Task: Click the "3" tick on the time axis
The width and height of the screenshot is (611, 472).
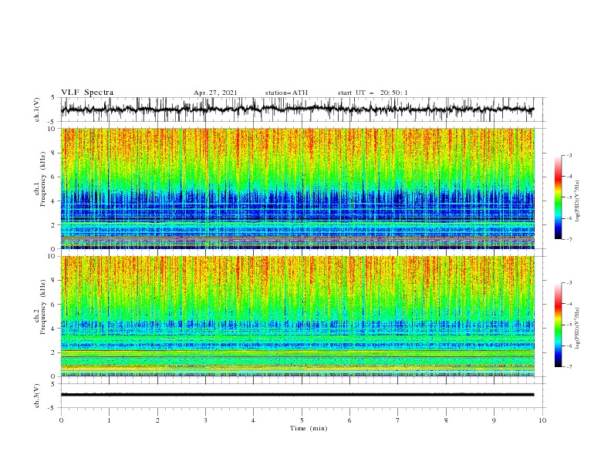Action: pyautogui.click(x=205, y=420)
